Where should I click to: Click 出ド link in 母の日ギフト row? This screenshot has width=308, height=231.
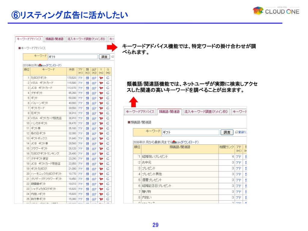pos(94,133)
